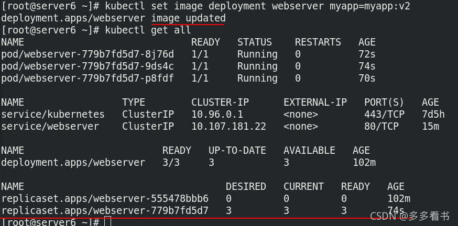Click the AVAILABLE column header
458x226 pixels.
click(x=309, y=151)
